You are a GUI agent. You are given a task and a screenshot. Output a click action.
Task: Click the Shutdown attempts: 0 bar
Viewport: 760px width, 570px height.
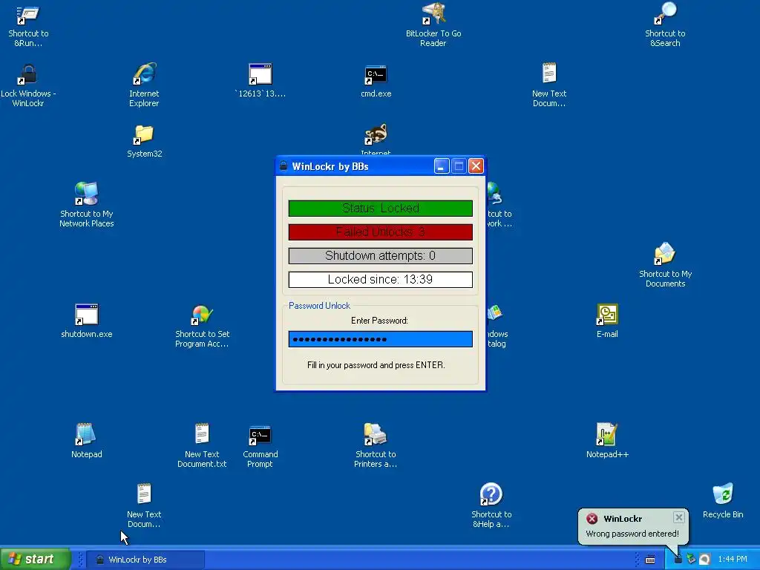pyautogui.click(x=381, y=256)
